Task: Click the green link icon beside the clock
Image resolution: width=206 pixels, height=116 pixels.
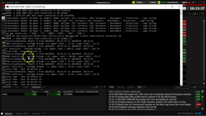Action: (x=188, y=8)
